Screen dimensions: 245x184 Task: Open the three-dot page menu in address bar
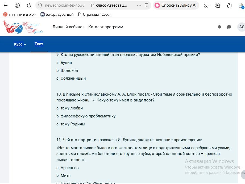[139, 5]
